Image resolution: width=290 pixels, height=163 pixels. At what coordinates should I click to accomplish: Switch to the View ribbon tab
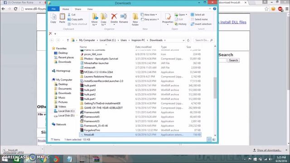(90, 9)
